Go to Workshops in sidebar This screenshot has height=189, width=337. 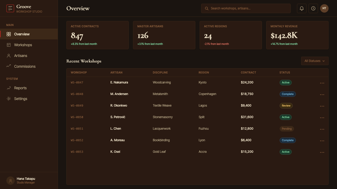29,45
